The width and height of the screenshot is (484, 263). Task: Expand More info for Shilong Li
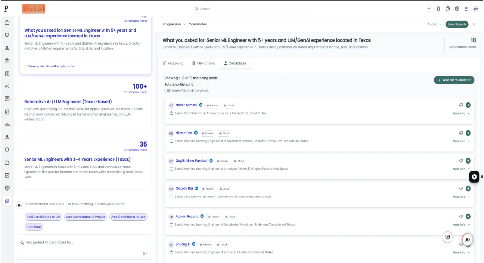point(461,253)
